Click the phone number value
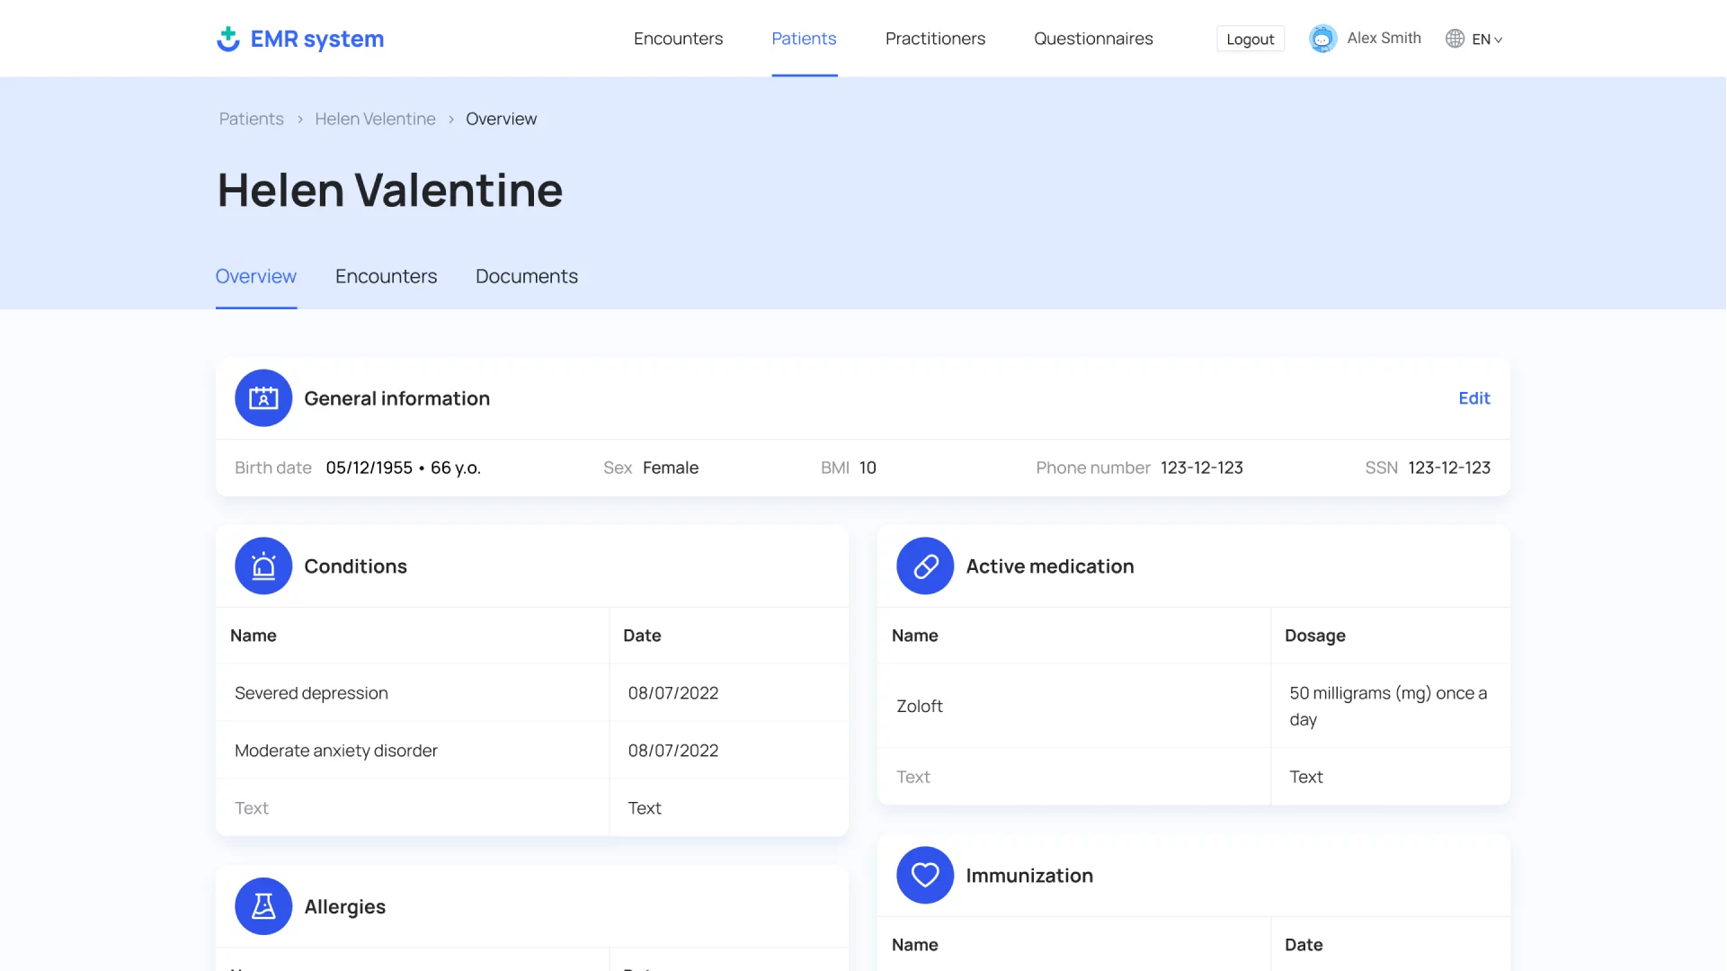This screenshot has width=1727, height=971. [x=1202, y=468]
